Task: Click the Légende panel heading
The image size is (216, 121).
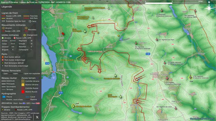Action: 7,7
